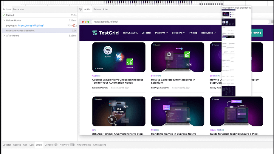The height and width of the screenshot is (154, 274).
Task: Click the TestOS AI/ML nav link
Action: [130, 33]
